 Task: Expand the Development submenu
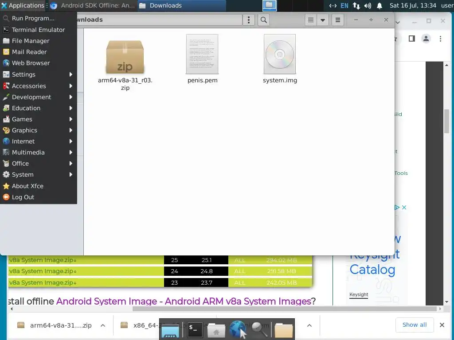(39, 97)
